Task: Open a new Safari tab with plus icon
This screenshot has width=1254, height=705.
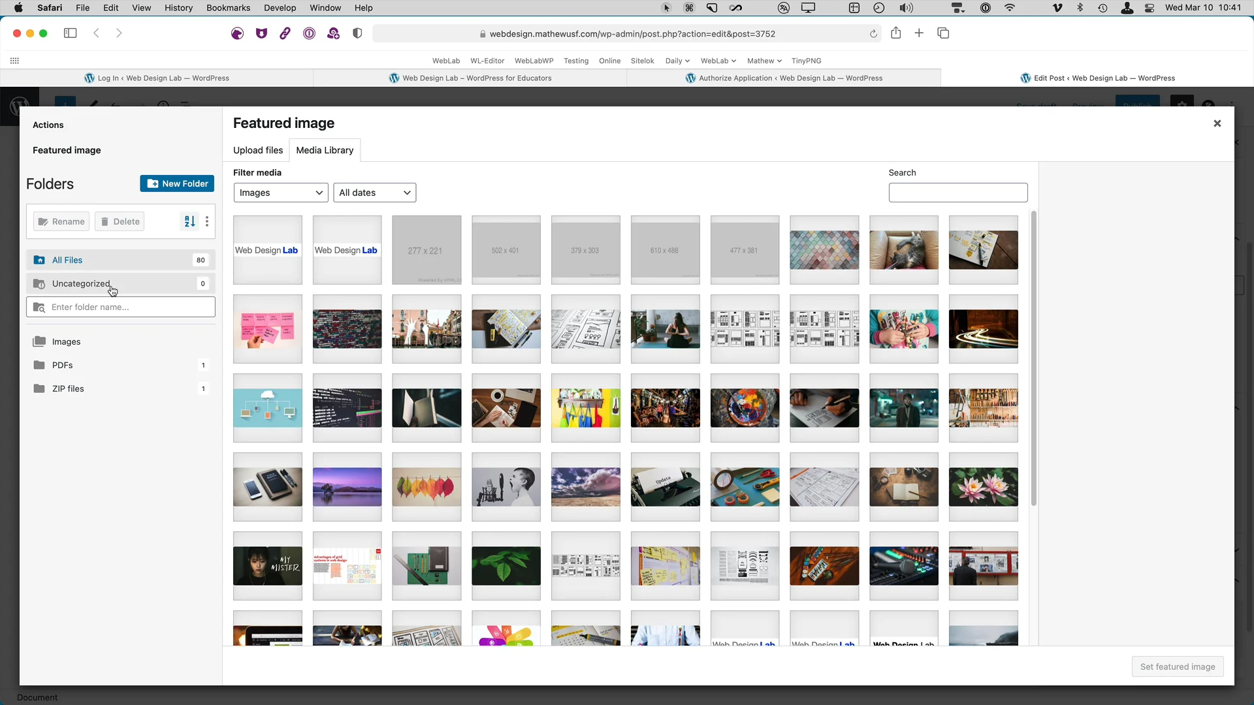Action: click(919, 33)
